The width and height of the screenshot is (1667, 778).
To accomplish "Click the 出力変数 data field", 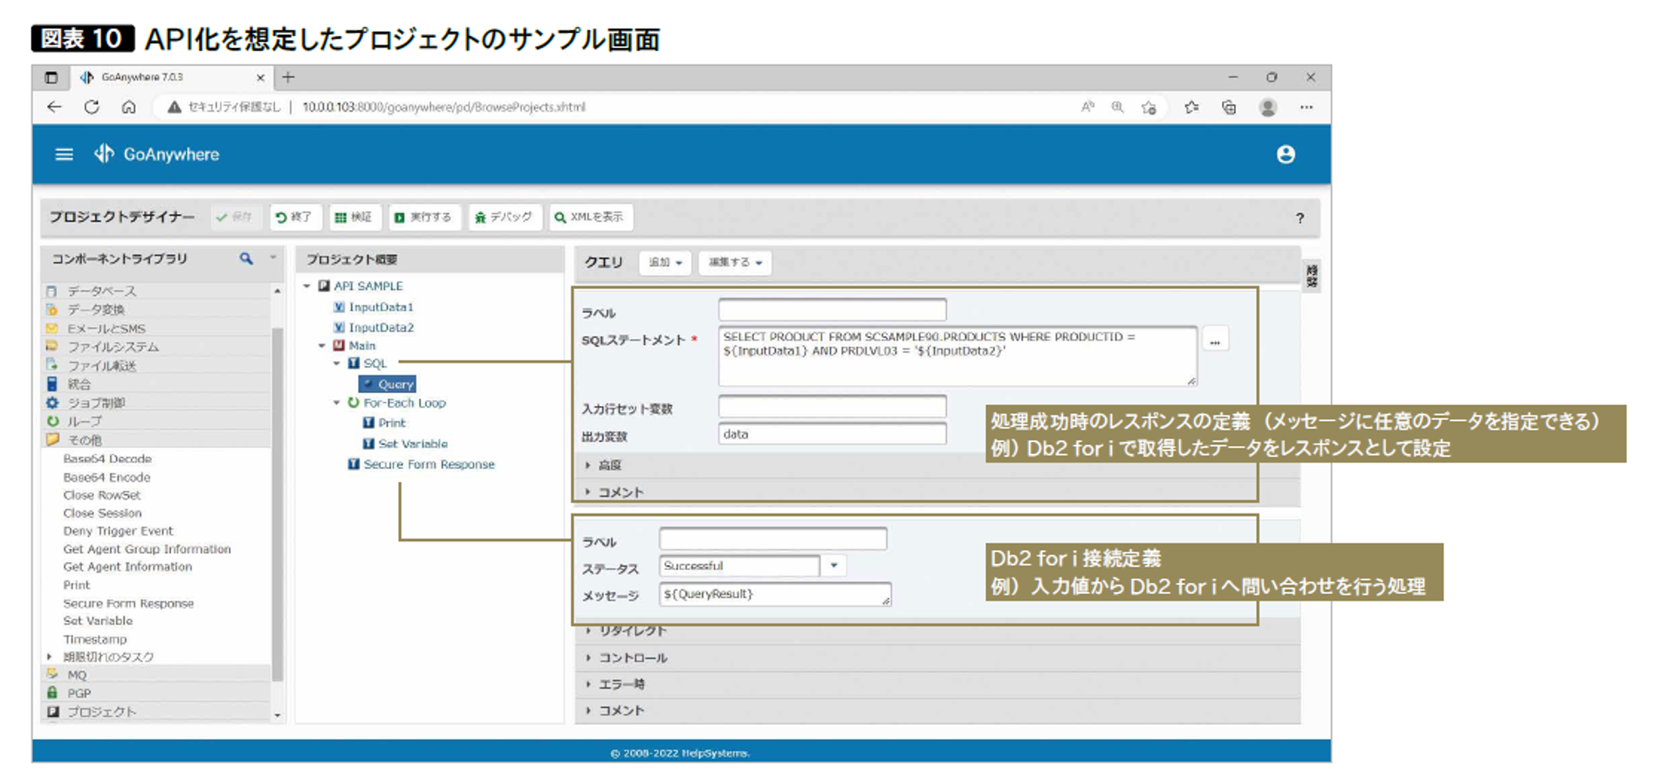I will coord(832,434).
